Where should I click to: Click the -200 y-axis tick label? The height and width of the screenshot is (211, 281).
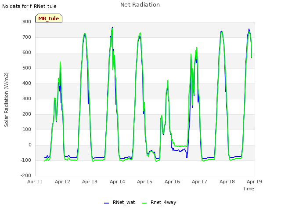[x=26, y=175]
